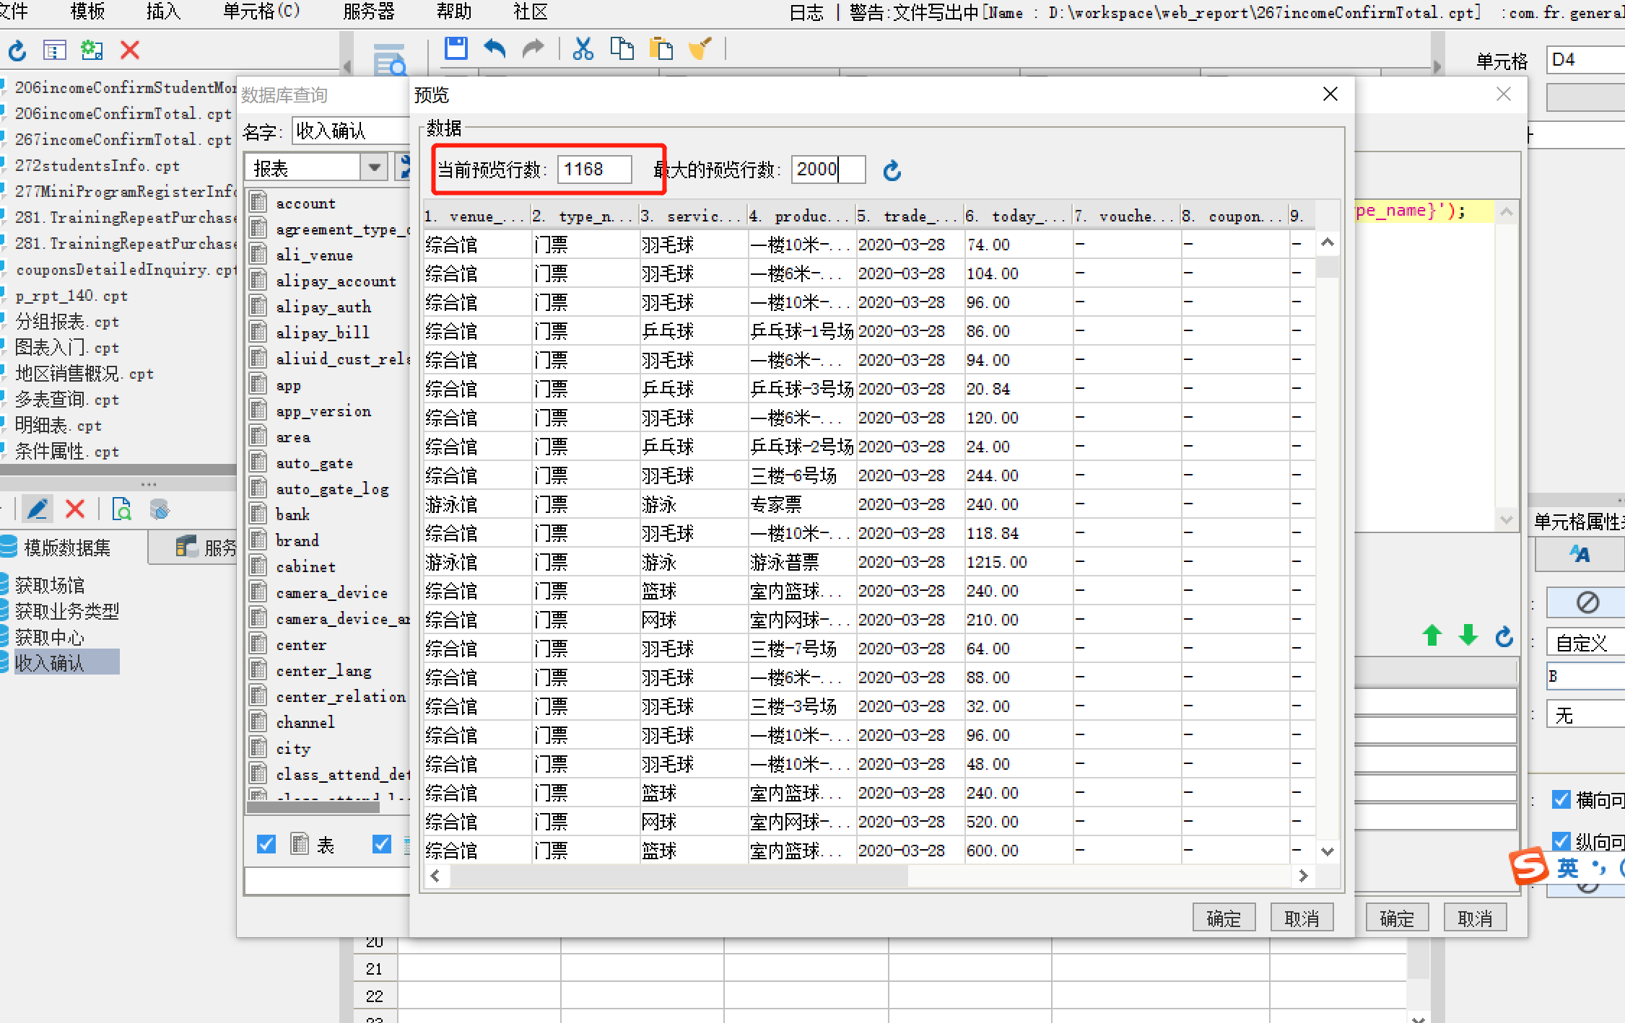
Task: Open 267incomeConfirmTotal.cpt in file tree
Action: pyautogui.click(x=123, y=139)
